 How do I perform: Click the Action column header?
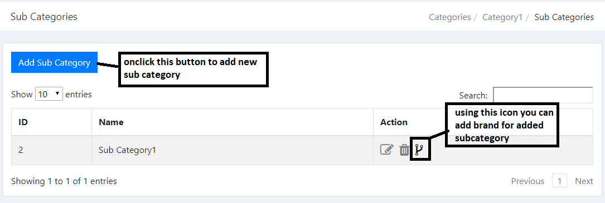394,122
